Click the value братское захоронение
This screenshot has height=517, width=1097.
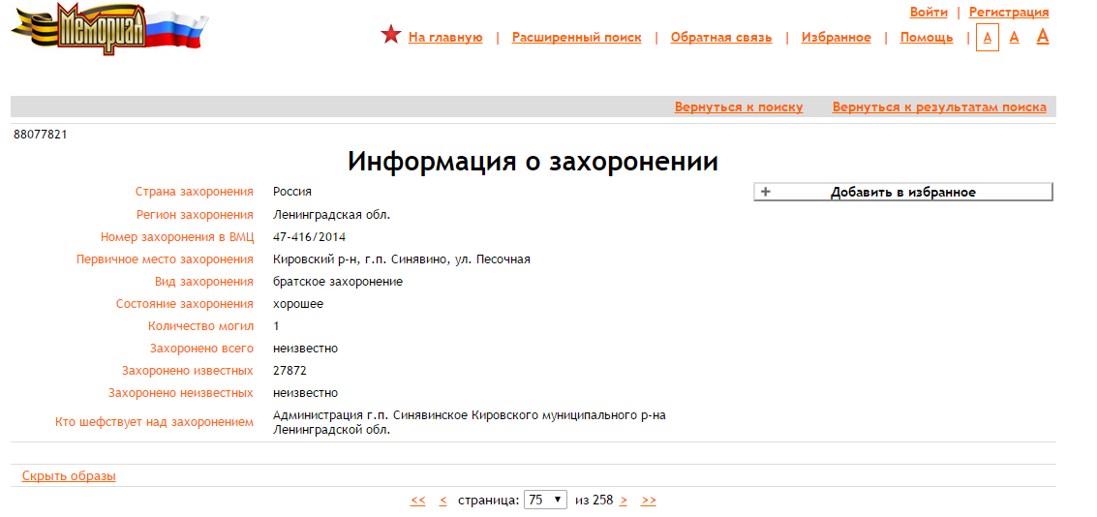tap(338, 282)
